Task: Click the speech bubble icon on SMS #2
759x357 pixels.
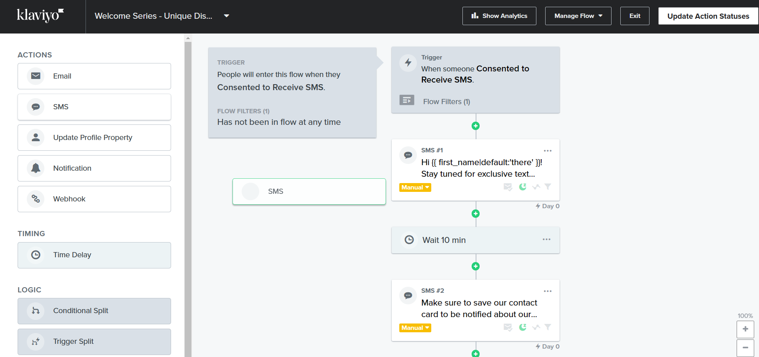Action: click(x=408, y=296)
